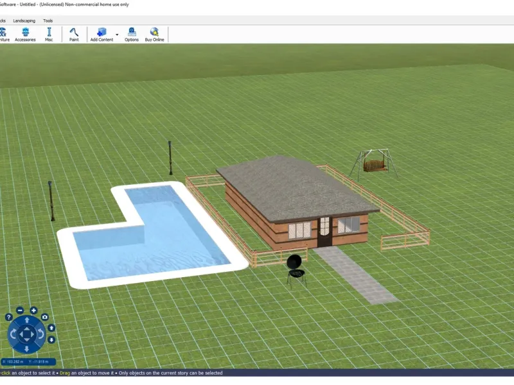Select the lamp post left of the pool

[x=51, y=201]
